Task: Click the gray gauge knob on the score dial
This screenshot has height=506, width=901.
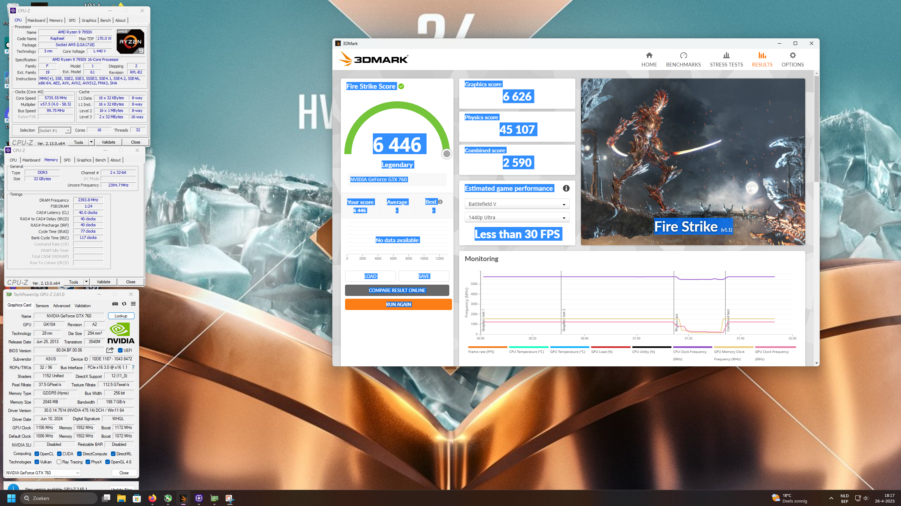Action: (446, 153)
